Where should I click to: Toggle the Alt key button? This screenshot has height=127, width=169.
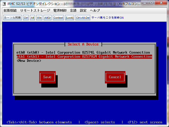point(32,18)
